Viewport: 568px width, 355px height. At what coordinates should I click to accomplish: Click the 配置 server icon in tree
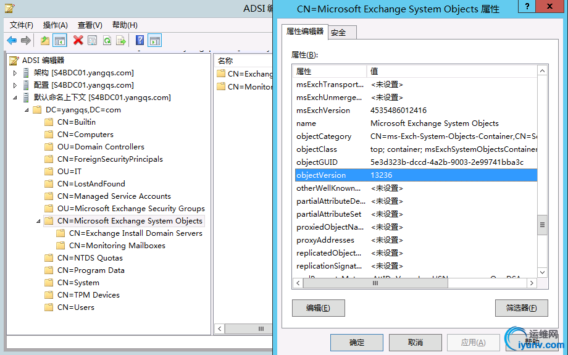coord(26,85)
